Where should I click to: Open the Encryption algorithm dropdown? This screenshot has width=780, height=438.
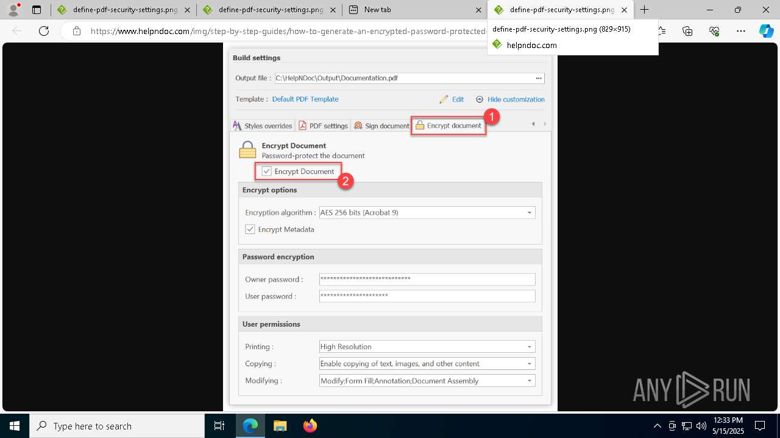click(x=427, y=213)
